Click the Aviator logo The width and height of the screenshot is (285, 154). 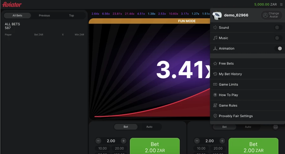point(12,4)
